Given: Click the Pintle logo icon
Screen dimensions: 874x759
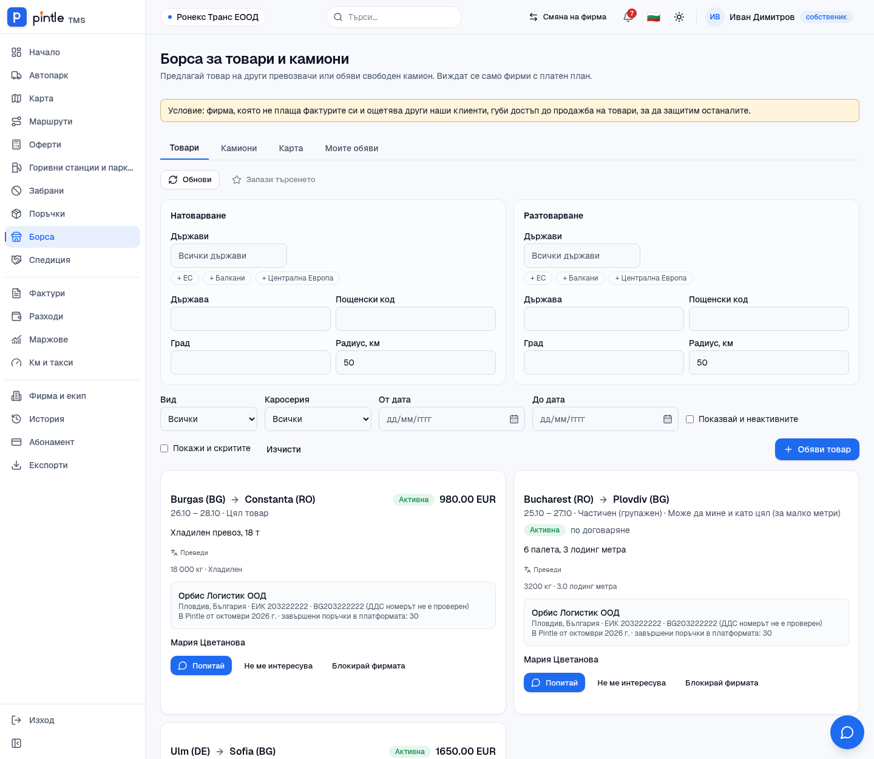Looking at the screenshot, I should (17, 17).
